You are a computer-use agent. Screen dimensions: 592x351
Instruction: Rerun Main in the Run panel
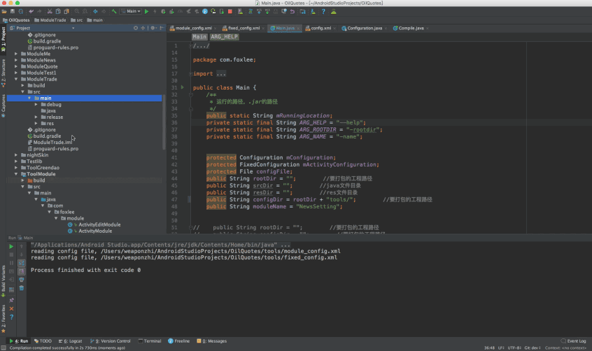tap(12, 245)
